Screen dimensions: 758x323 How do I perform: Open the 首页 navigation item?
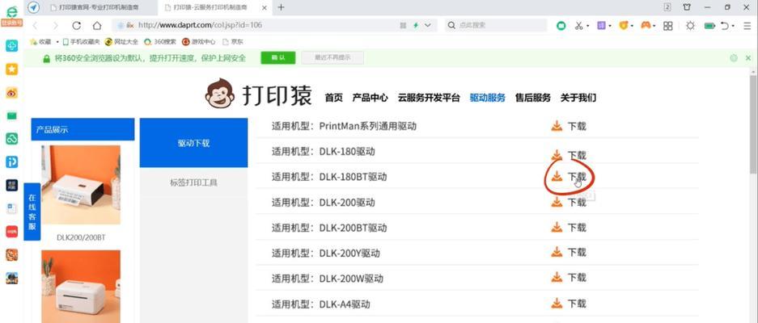[333, 98]
